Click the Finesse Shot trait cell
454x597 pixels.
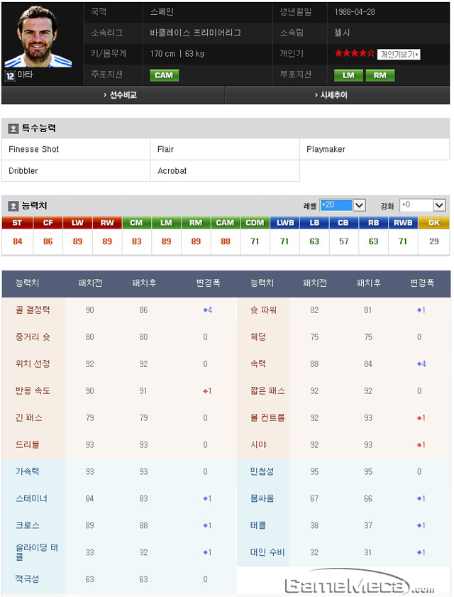(76, 149)
